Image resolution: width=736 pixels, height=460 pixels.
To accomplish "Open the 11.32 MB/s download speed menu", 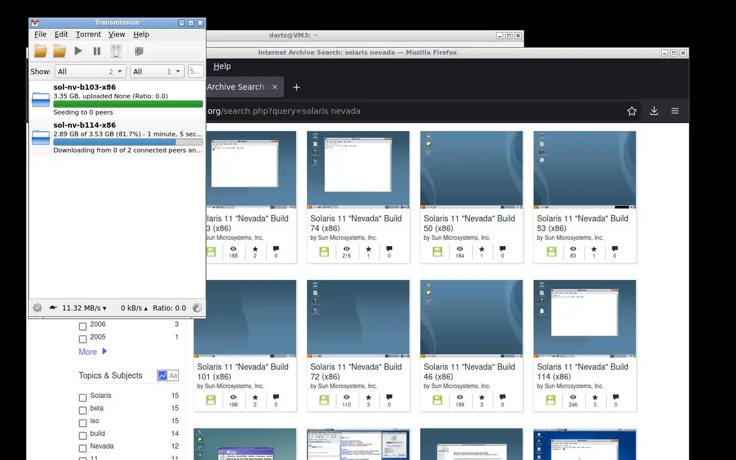I will click(x=84, y=308).
